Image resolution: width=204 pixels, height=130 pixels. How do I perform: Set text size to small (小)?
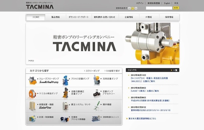(129, 8)
